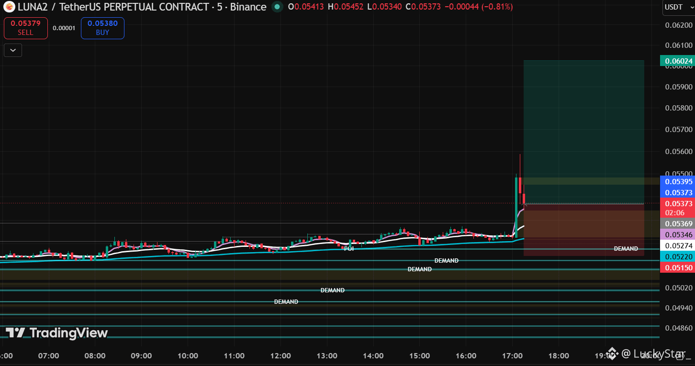Image resolution: width=695 pixels, height=366 pixels.
Task: Click the 0.06100 price axis tick
Action: [x=679, y=45]
